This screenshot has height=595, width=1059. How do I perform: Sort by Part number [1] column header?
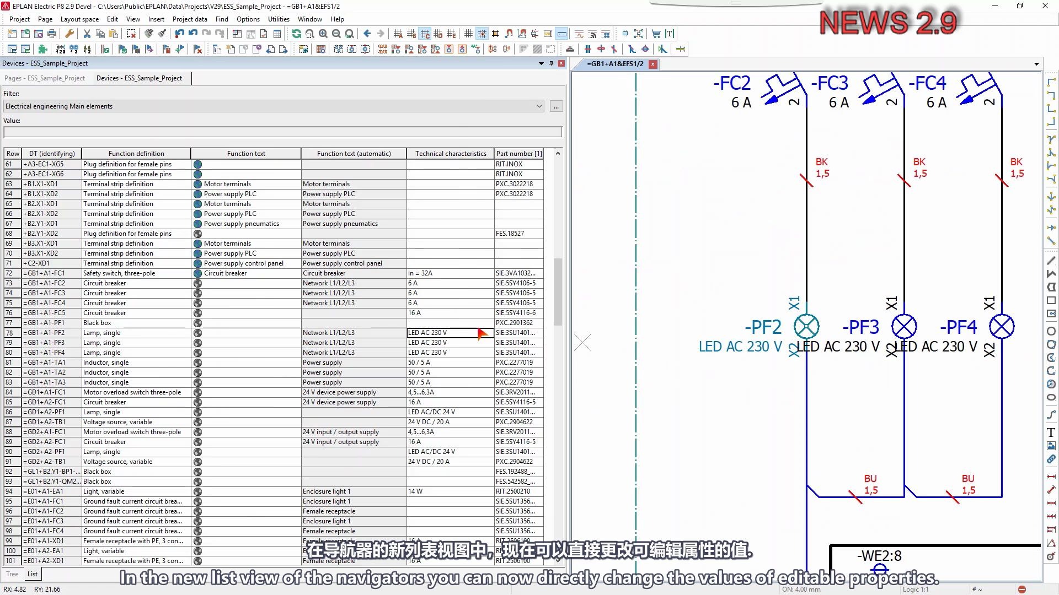point(518,154)
